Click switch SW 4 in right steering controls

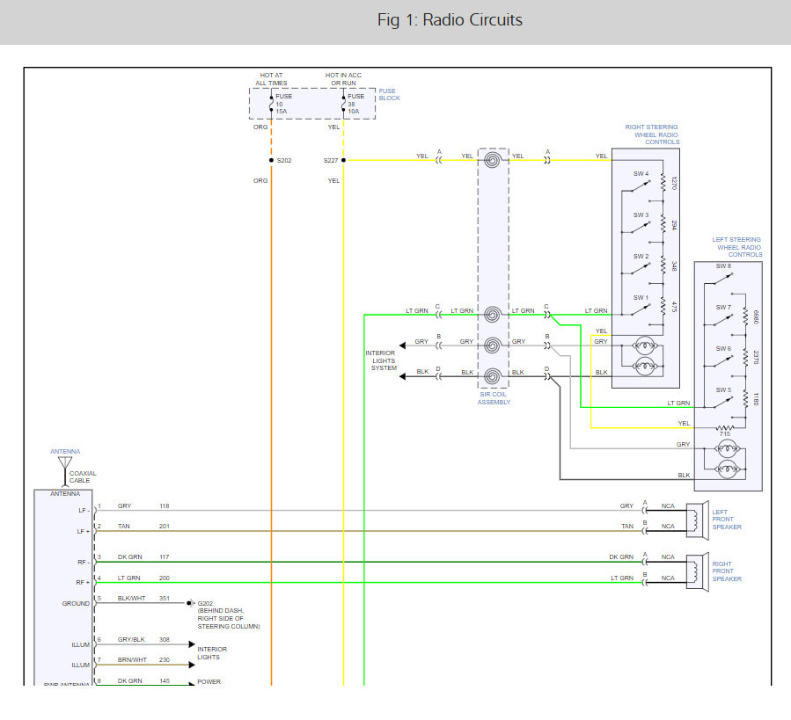tap(637, 185)
